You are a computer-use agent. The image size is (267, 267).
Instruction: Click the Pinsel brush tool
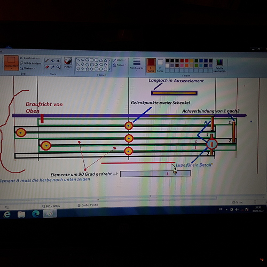(68, 63)
